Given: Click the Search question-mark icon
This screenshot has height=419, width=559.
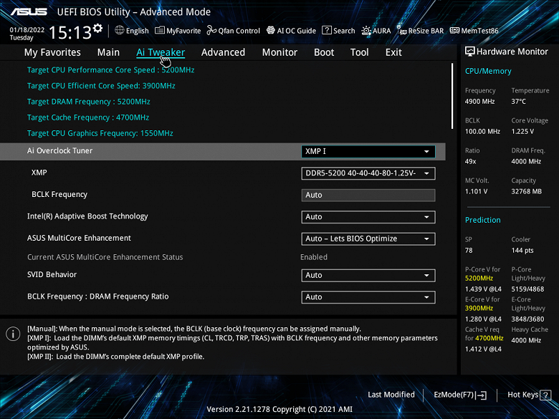Looking at the screenshot, I should point(327,31).
